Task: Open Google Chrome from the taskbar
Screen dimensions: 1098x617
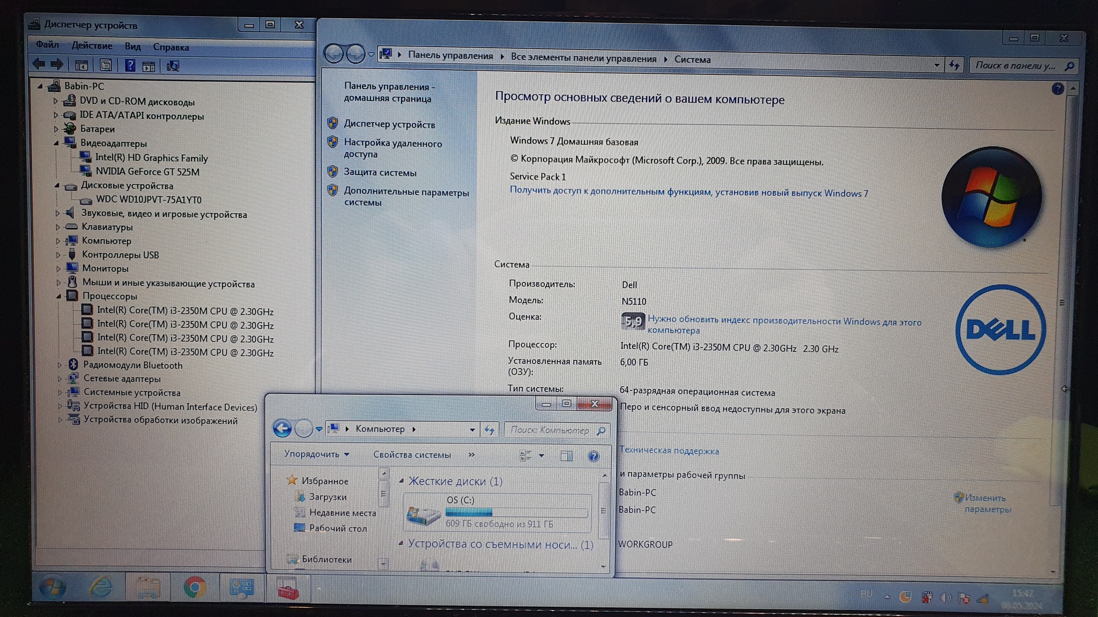Action: point(194,588)
